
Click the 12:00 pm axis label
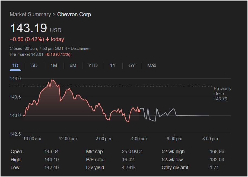68,139
